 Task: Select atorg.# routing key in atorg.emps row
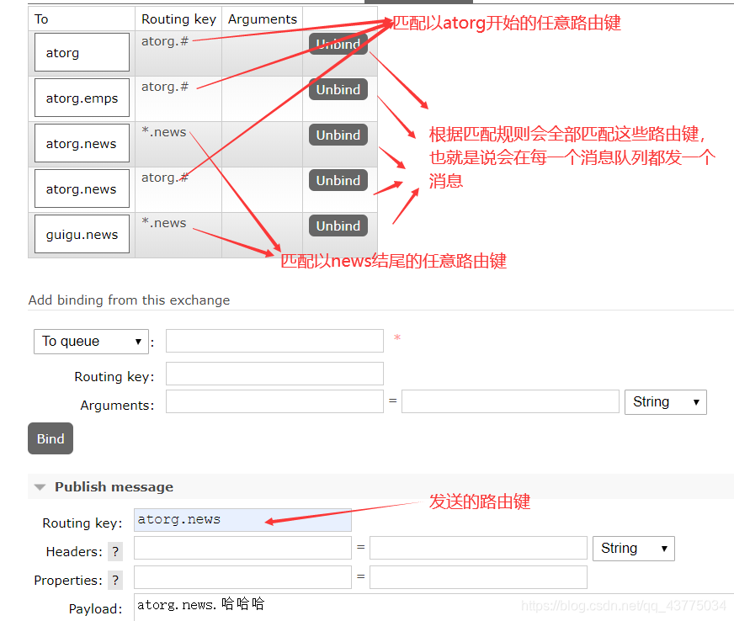coord(165,87)
